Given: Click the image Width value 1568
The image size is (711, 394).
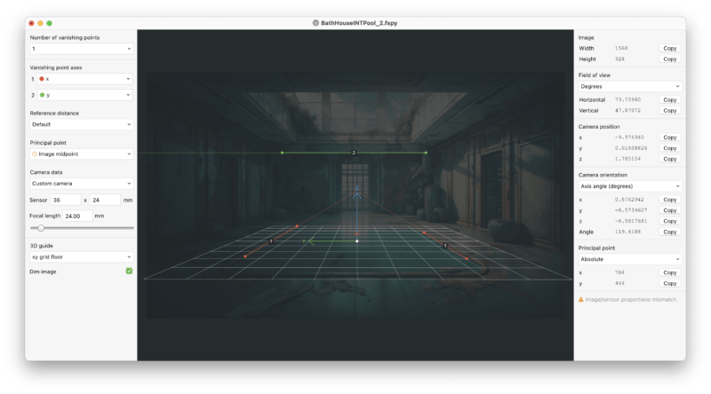Looking at the screenshot, I should 621,48.
